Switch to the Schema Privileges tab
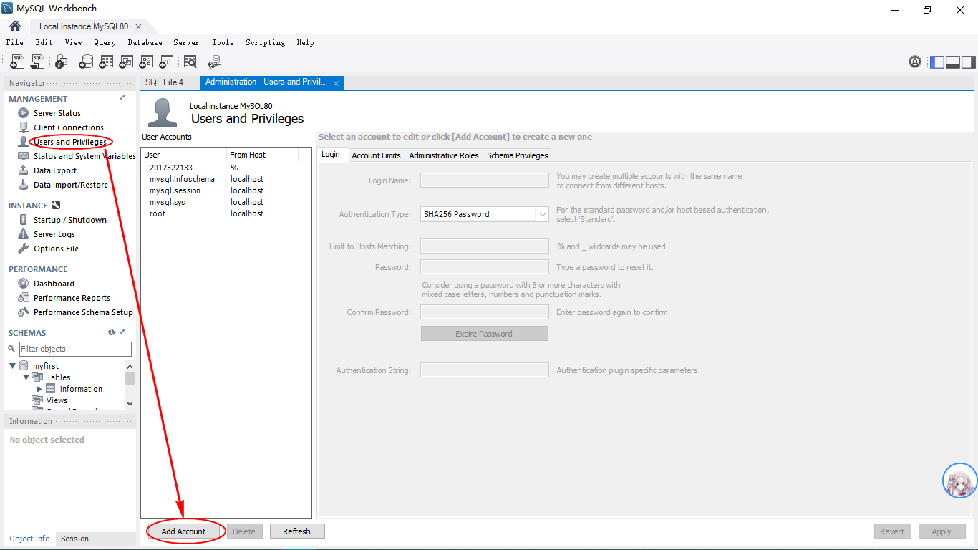 pos(517,155)
